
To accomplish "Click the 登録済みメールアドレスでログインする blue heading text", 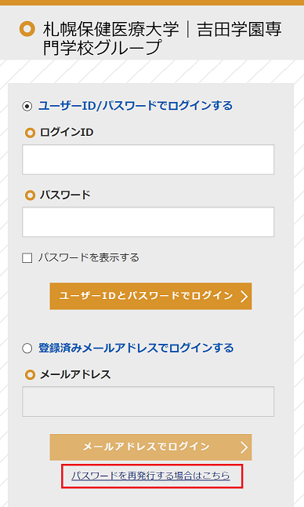I will pyautogui.click(x=136, y=348).
